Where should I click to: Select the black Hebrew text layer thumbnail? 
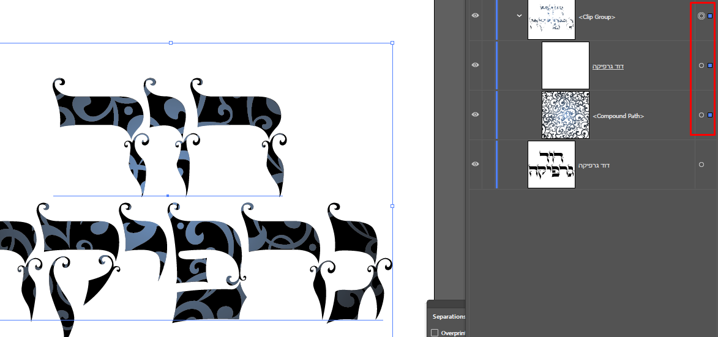click(552, 164)
